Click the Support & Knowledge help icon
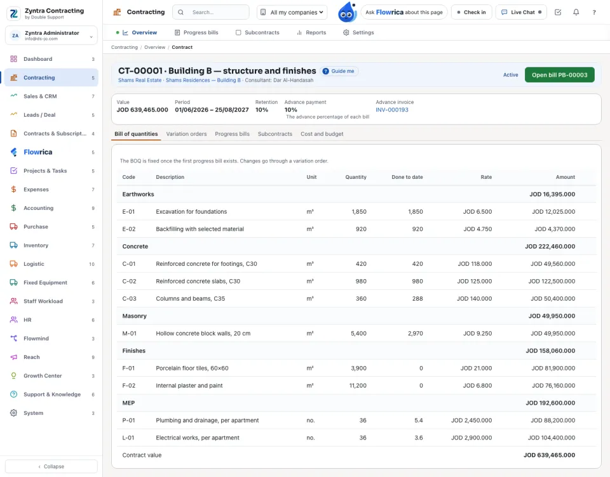Image resolution: width=610 pixels, height=477 pixels. [x=13, y=395]
